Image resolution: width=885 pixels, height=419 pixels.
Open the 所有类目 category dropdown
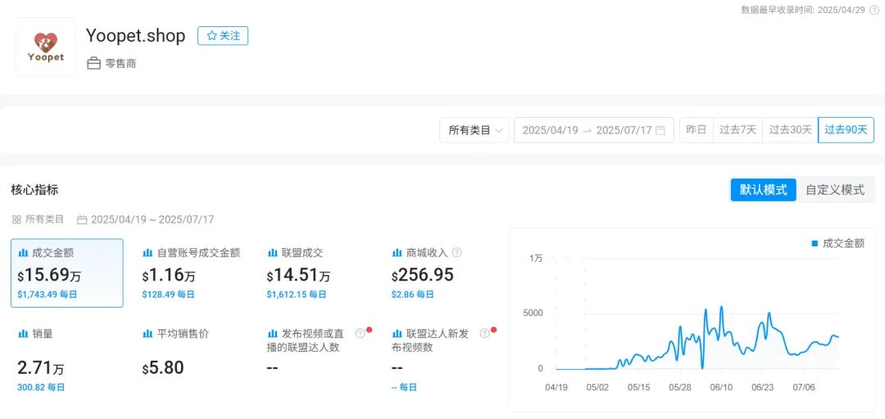[474, 129]
